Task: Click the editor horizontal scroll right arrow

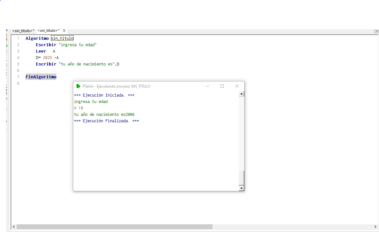Action: pyautogui.click(x=375, y=227)
